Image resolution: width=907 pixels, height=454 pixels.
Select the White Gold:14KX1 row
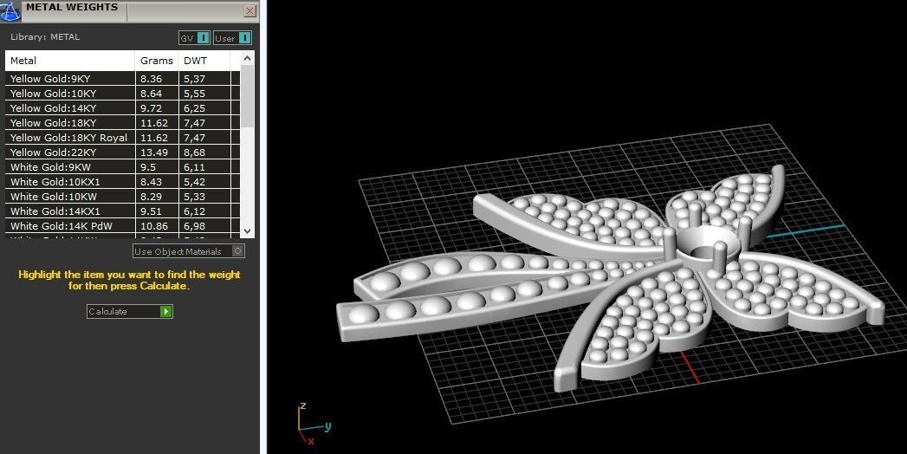[x=123, y=211]
